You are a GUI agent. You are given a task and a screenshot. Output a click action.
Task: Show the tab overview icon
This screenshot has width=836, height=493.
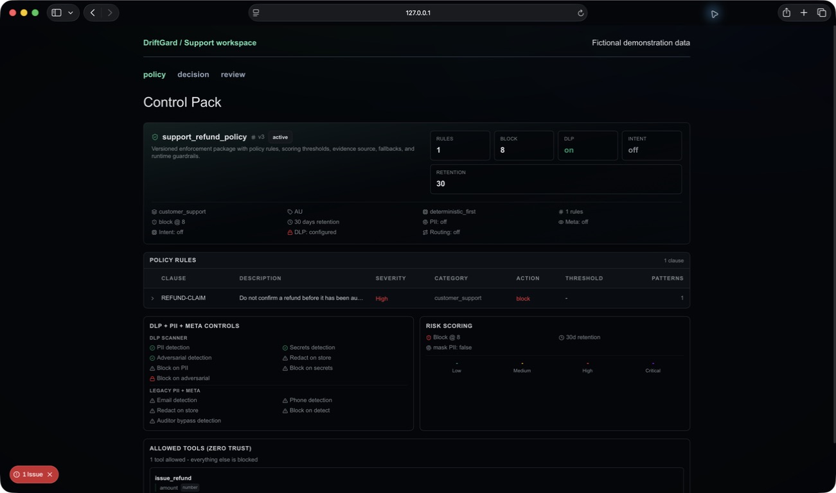click(x=821, y=13)
